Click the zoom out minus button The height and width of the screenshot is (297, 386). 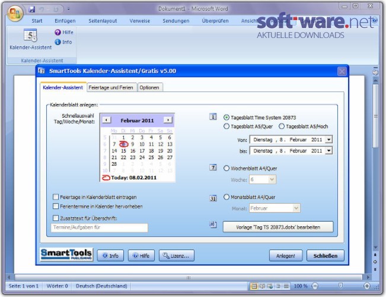click(x=315, y=286)
